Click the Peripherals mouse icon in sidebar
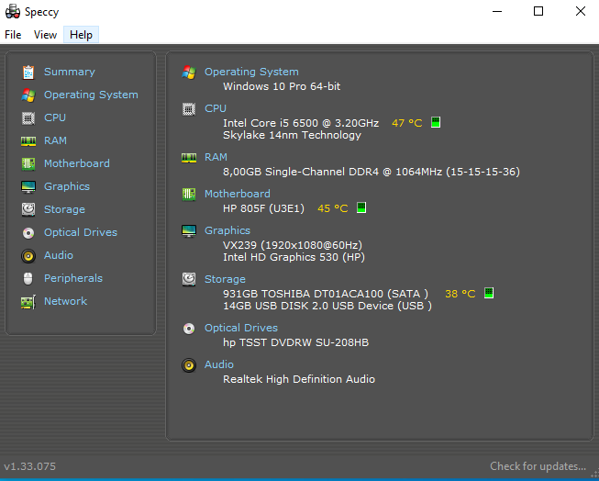Viewport: 599px width, 481px height. click(28, 279)
